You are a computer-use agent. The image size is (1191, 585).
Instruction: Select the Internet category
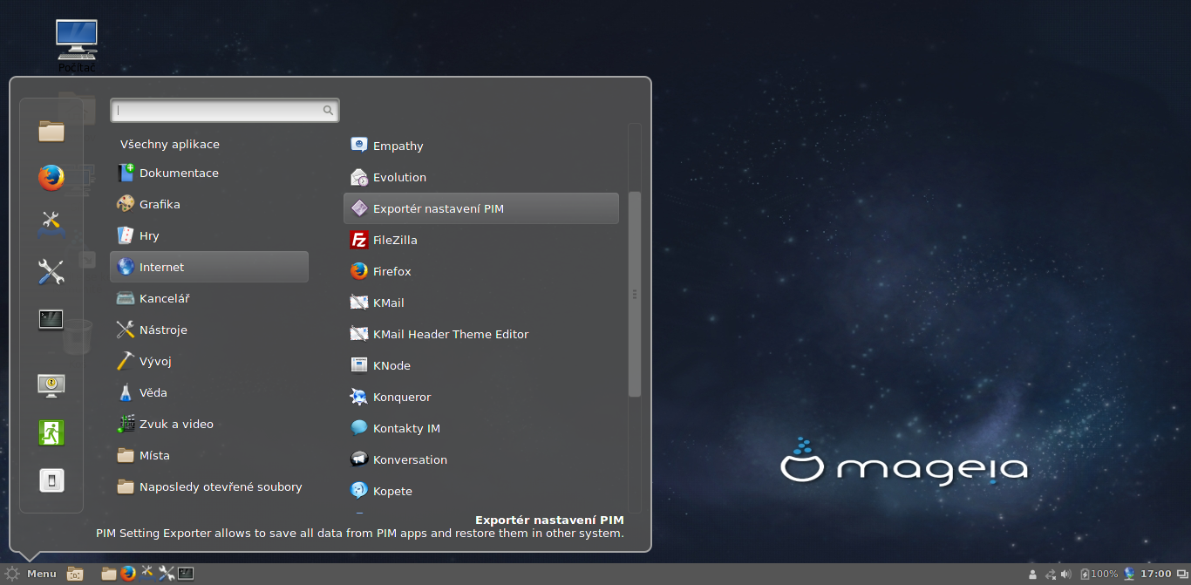pos(209,267)
